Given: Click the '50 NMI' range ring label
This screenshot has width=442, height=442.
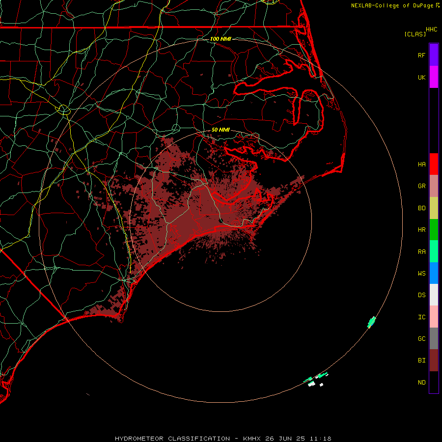Looking at the screenshot, I should coord(221,130).
